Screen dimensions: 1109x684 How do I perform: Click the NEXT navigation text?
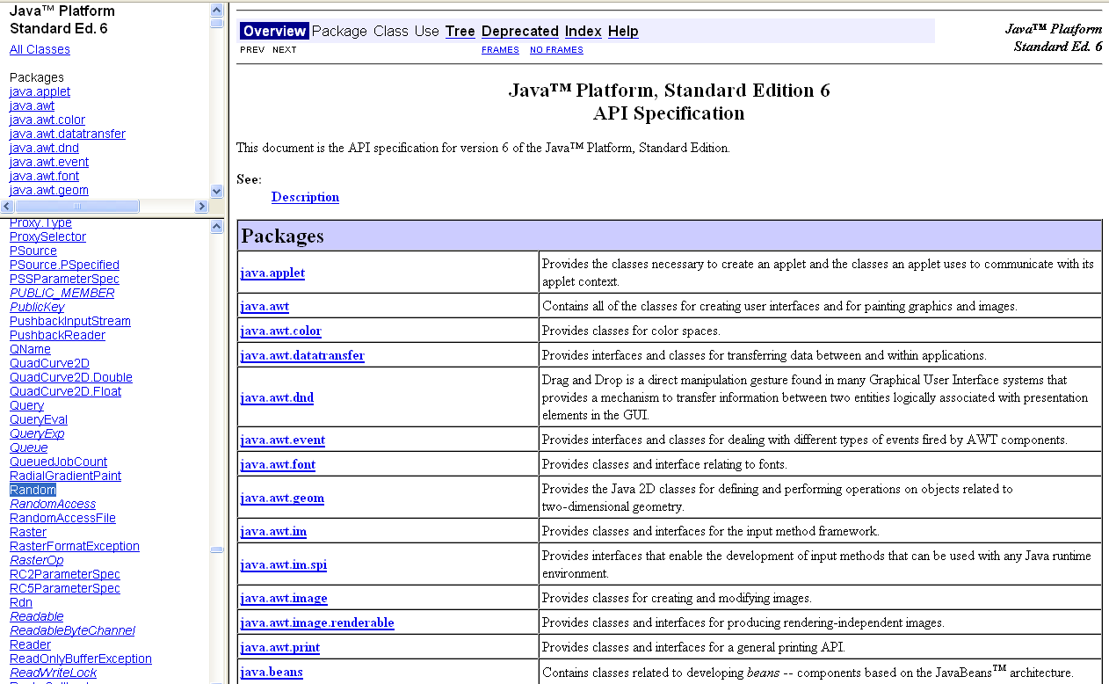click(x=285, y=50)
